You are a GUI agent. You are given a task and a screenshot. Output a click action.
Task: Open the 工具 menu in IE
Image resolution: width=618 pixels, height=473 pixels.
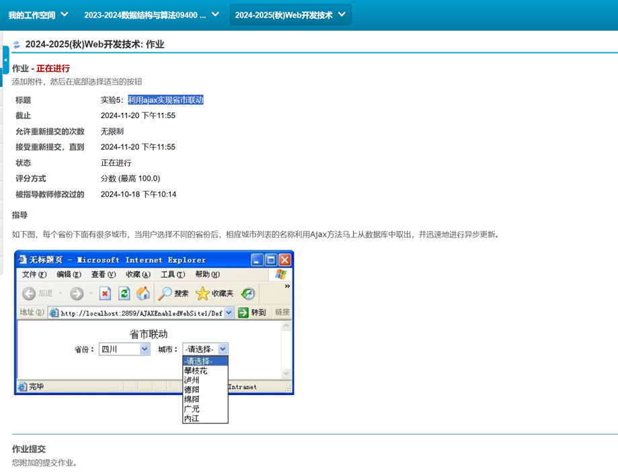[172, 274]
